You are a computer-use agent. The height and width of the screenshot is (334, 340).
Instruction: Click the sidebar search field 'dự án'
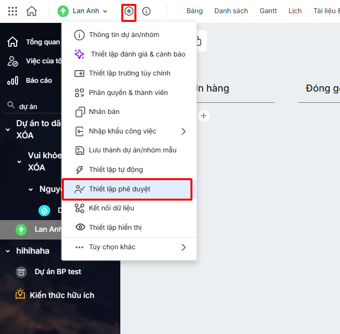click(33, 107)
